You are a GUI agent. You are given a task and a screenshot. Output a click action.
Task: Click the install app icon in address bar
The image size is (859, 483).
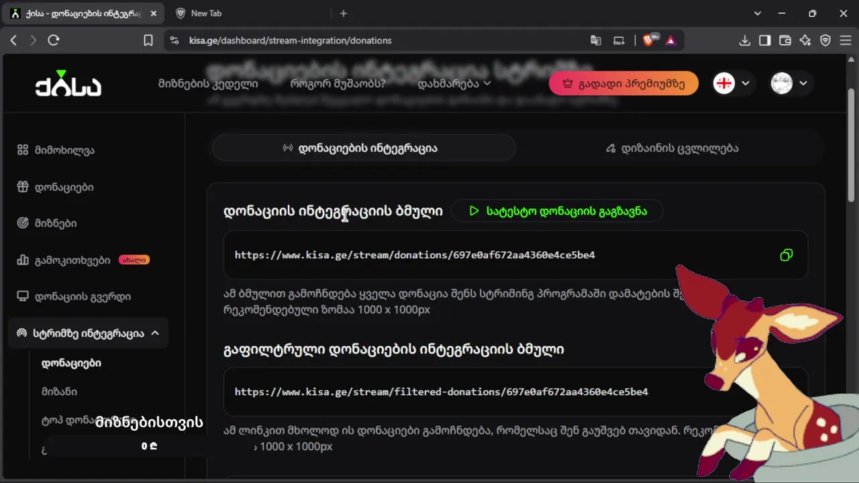[619, 40]
